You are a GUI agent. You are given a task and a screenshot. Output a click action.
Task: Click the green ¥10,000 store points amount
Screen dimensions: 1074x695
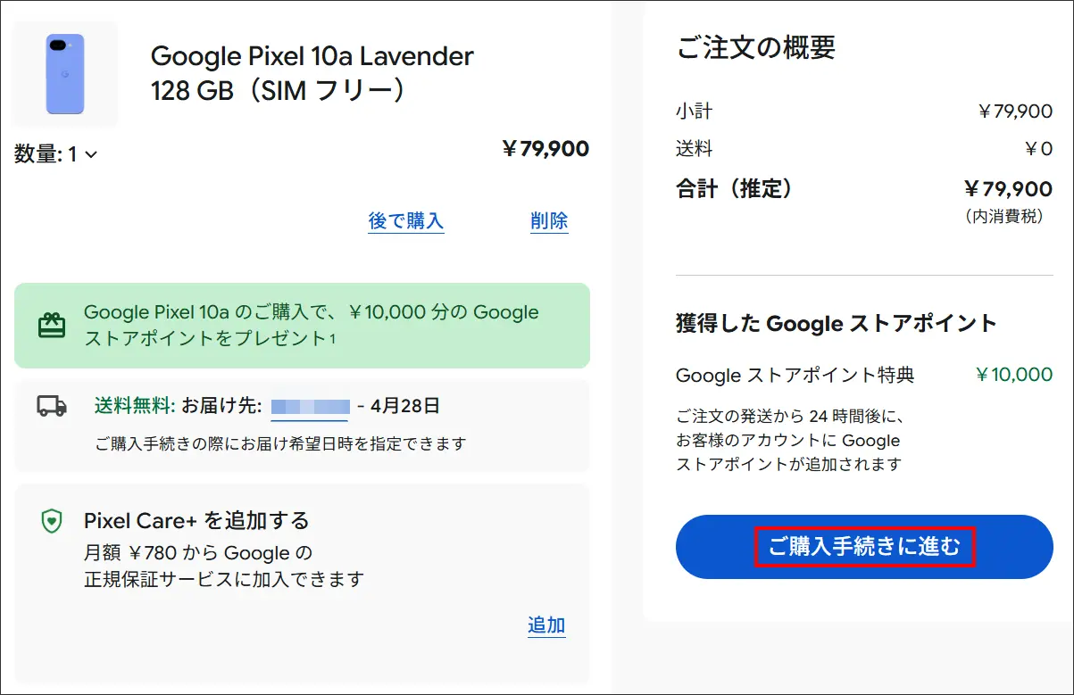pyautogui.click(x=1013, y=375)
